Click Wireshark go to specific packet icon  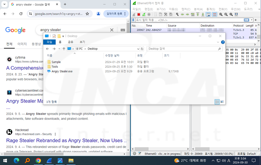pos(193,15)
